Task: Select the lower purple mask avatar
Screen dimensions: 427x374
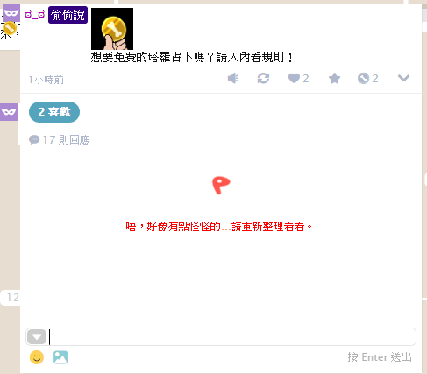Action: coord(9,112)
